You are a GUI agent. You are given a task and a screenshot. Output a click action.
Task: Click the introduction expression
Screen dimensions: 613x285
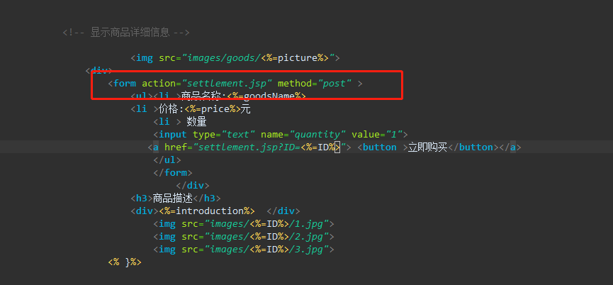(207, 211)
